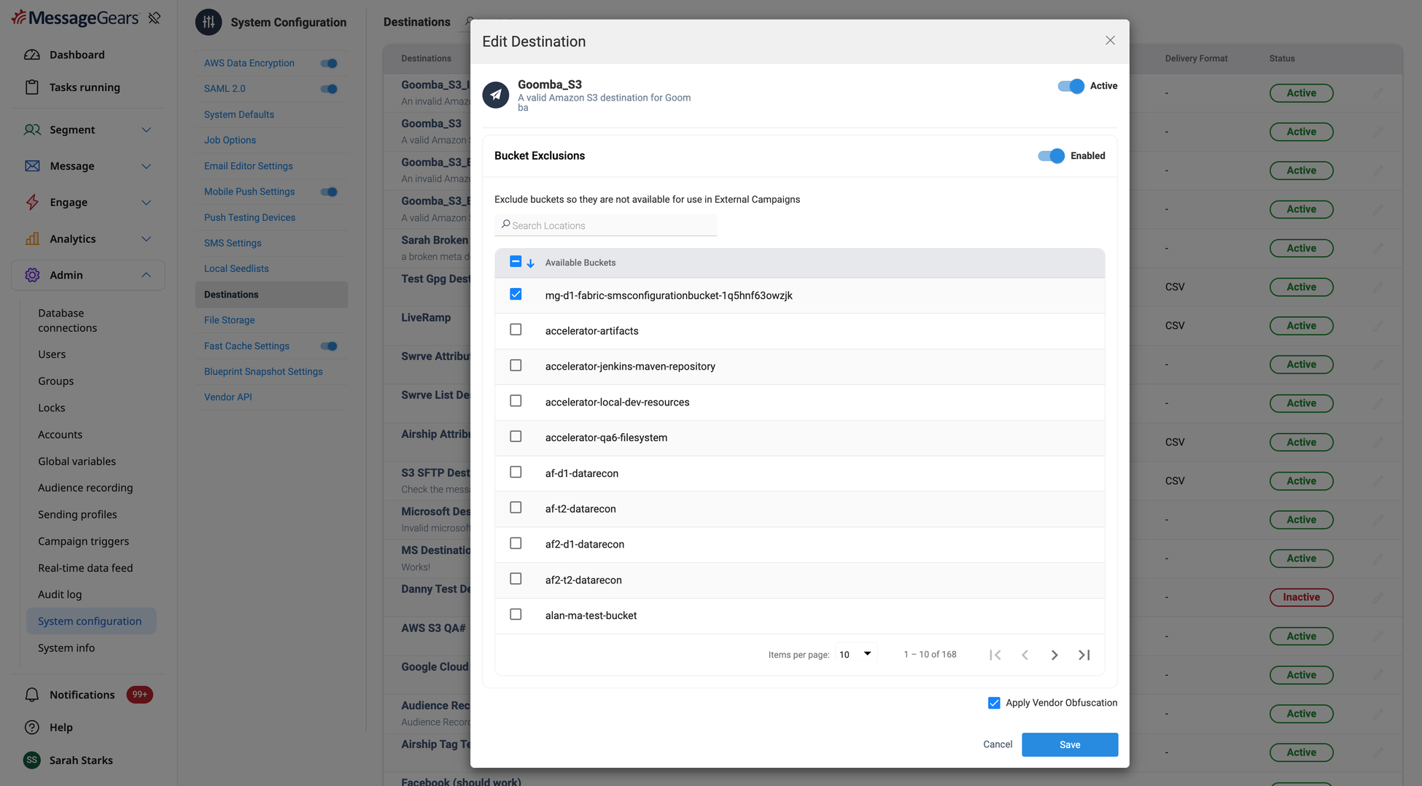Click the sort arrow beside Available Buckets
Viewport: 1422px width, 786px height.
530,263
